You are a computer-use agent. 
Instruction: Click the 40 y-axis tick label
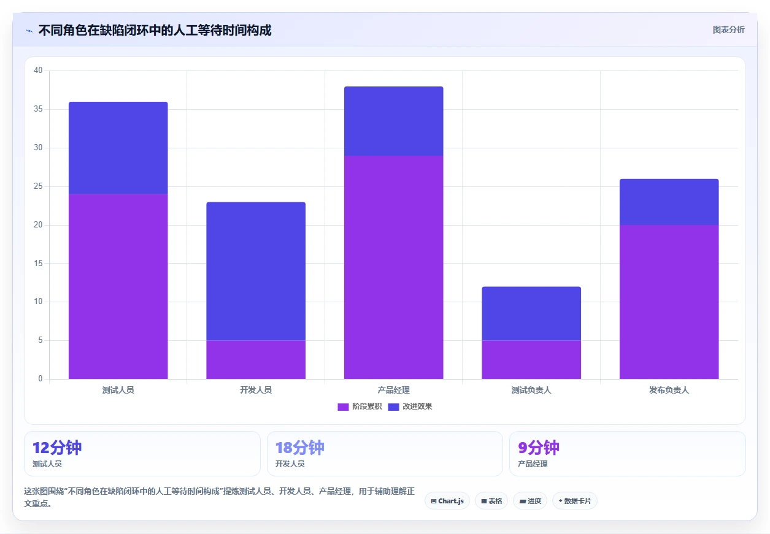point(38,71)
